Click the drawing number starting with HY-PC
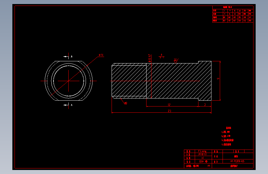 coord(237,161)
